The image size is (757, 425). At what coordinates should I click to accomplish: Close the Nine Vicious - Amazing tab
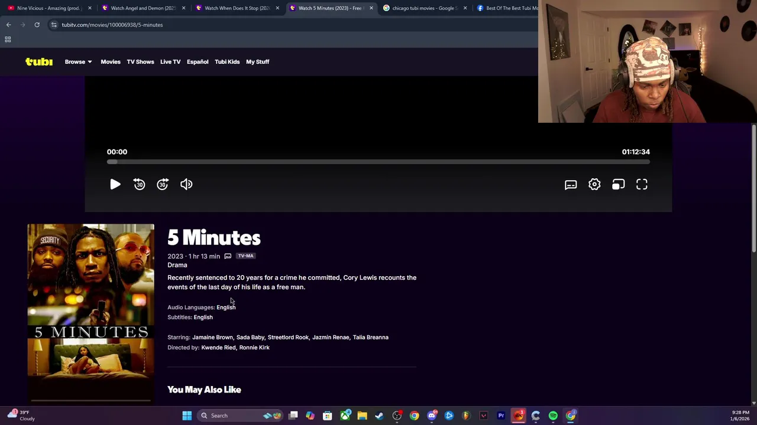pos(90,8)
